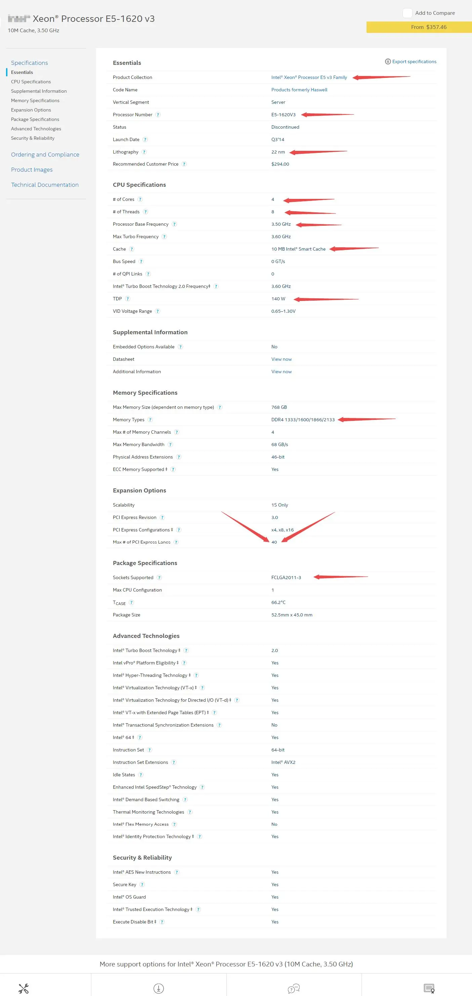472x996 pixels.
Task: Click question mark icon next to TDP
Action: point(128,299)
